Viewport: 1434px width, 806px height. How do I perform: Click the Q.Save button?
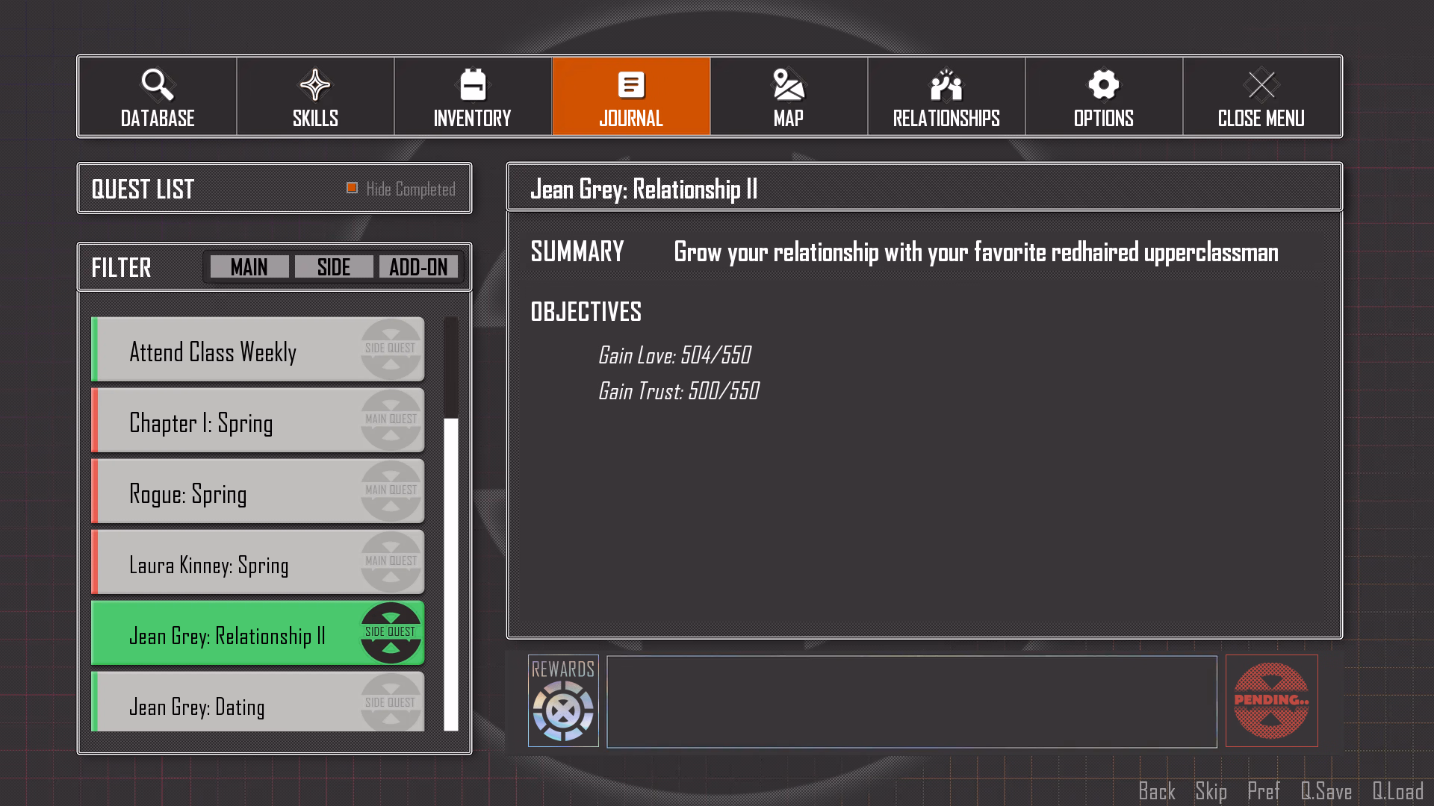click(x=1326, y=791)
